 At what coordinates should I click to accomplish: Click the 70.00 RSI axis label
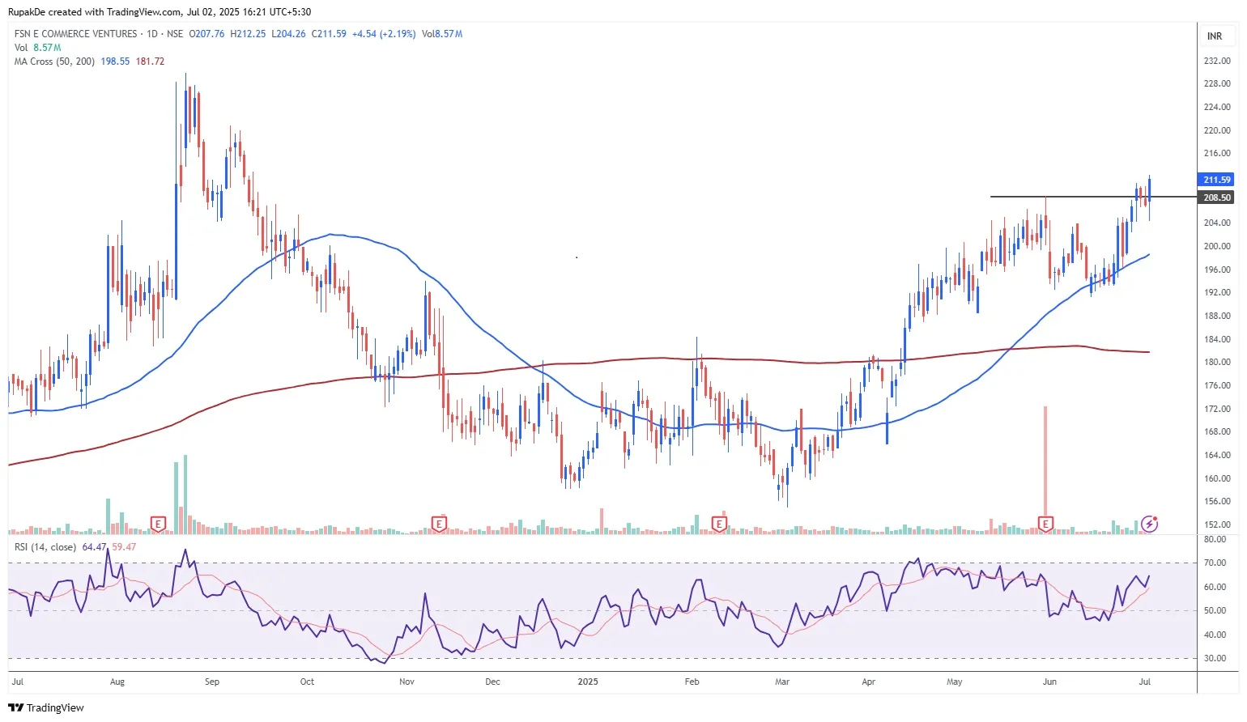1215,563
